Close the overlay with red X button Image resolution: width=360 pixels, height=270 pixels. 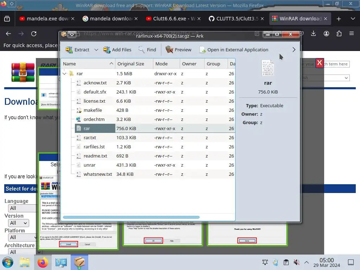click(x=319, y=63)
